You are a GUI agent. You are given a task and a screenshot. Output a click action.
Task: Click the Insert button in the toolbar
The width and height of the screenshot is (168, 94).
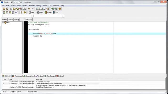pyautogui.click(x=40, y=13)
